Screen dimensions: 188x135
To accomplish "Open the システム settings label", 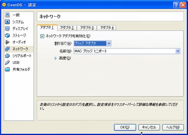I will (x=18, y=22).
